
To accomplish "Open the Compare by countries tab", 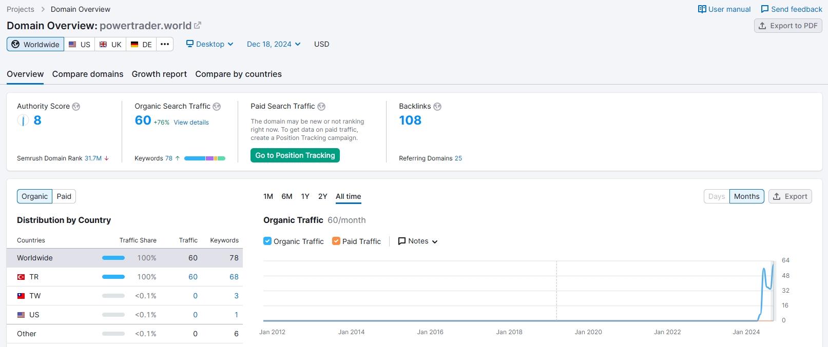I will tap(238, 74).
